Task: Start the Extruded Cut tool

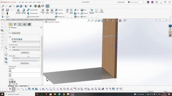Action: 43,11
